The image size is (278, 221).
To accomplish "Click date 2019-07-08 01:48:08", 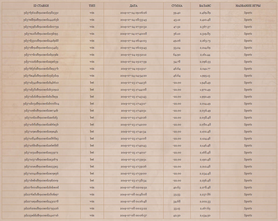I will coord(134,195).
